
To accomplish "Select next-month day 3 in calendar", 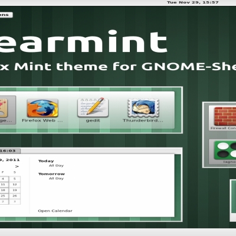I will click(15, 202).
